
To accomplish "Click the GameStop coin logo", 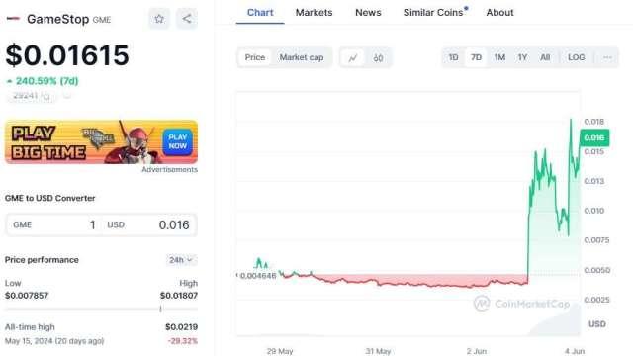I will (x=13, y=19).
